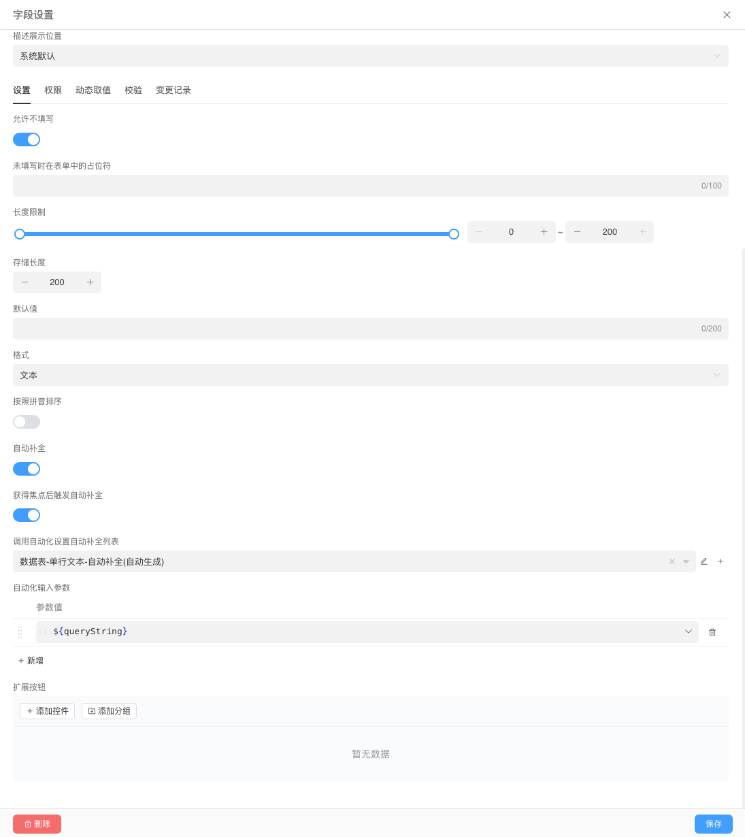Enable the 按照拼音排序 toggle
Viewport: 745px width, 837px height.
click(27, 422)
